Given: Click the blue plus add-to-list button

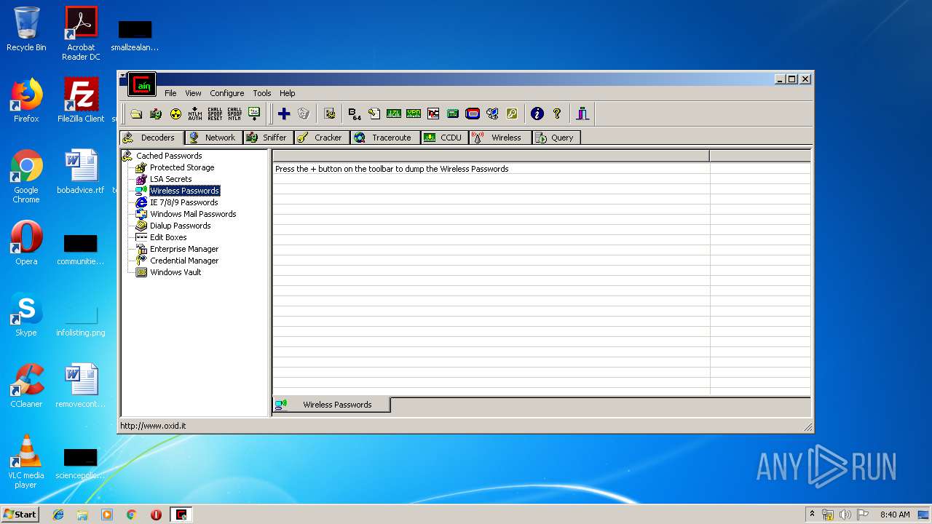Looking at the screenshot, I should pos(284,114).
